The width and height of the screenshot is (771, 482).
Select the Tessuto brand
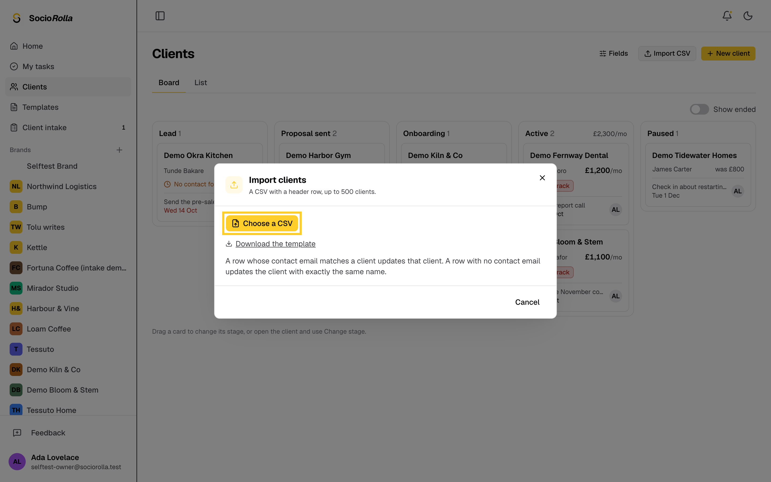point(68,349)
